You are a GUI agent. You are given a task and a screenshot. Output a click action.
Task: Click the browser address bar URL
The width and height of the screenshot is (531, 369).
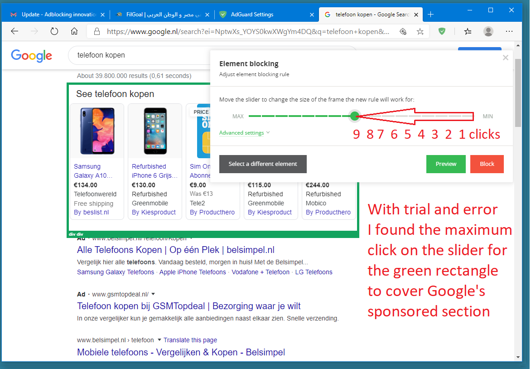point(248,32)
